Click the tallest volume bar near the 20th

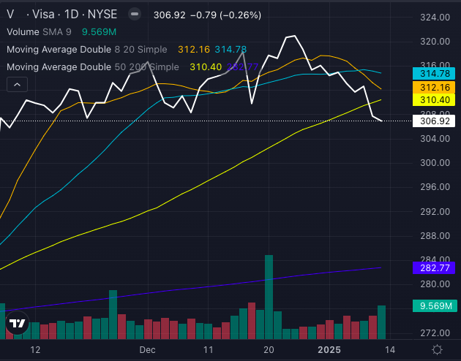point(269,297)
